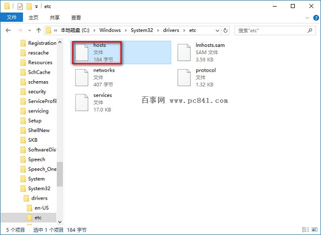
Task: Select the hosts file
Action: tap(96, 52)
